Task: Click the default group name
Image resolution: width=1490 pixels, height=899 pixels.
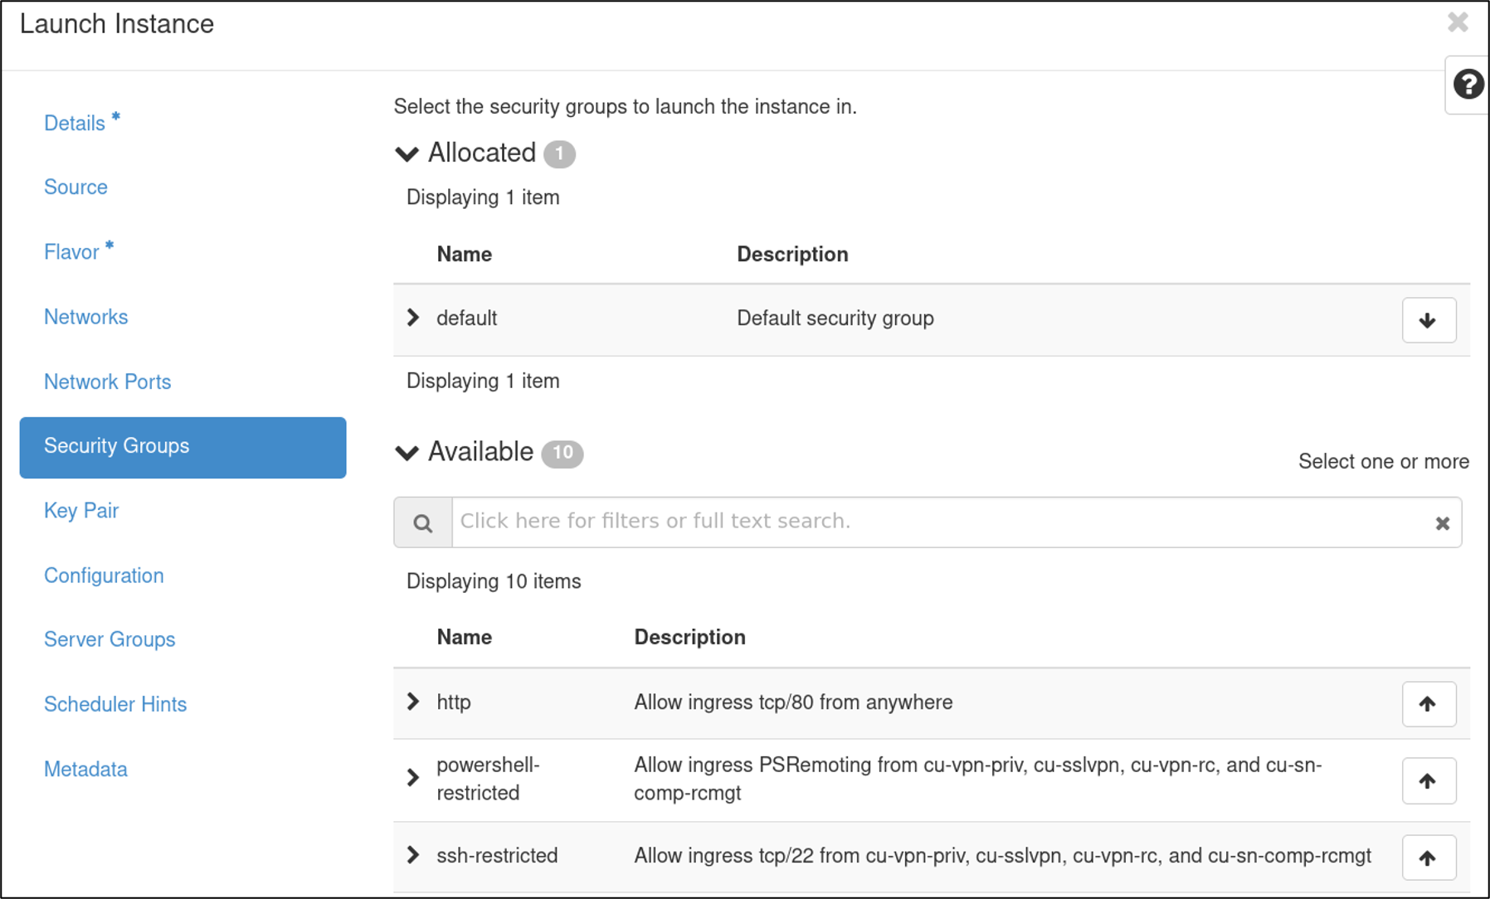Action: tap(467, 318)
